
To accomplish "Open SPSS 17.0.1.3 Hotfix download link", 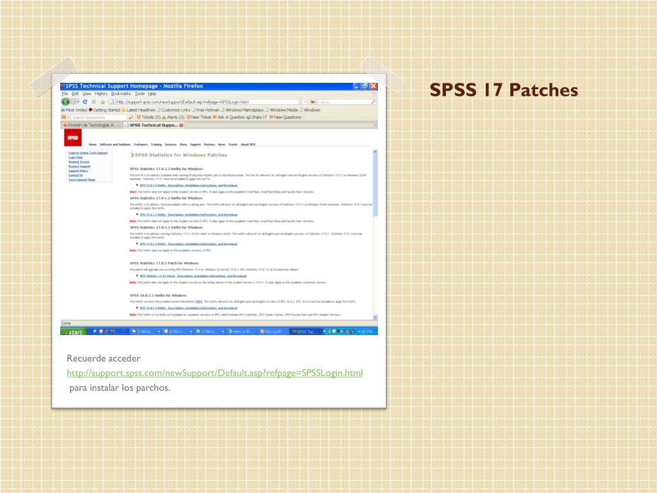I will tap(189, 186).
